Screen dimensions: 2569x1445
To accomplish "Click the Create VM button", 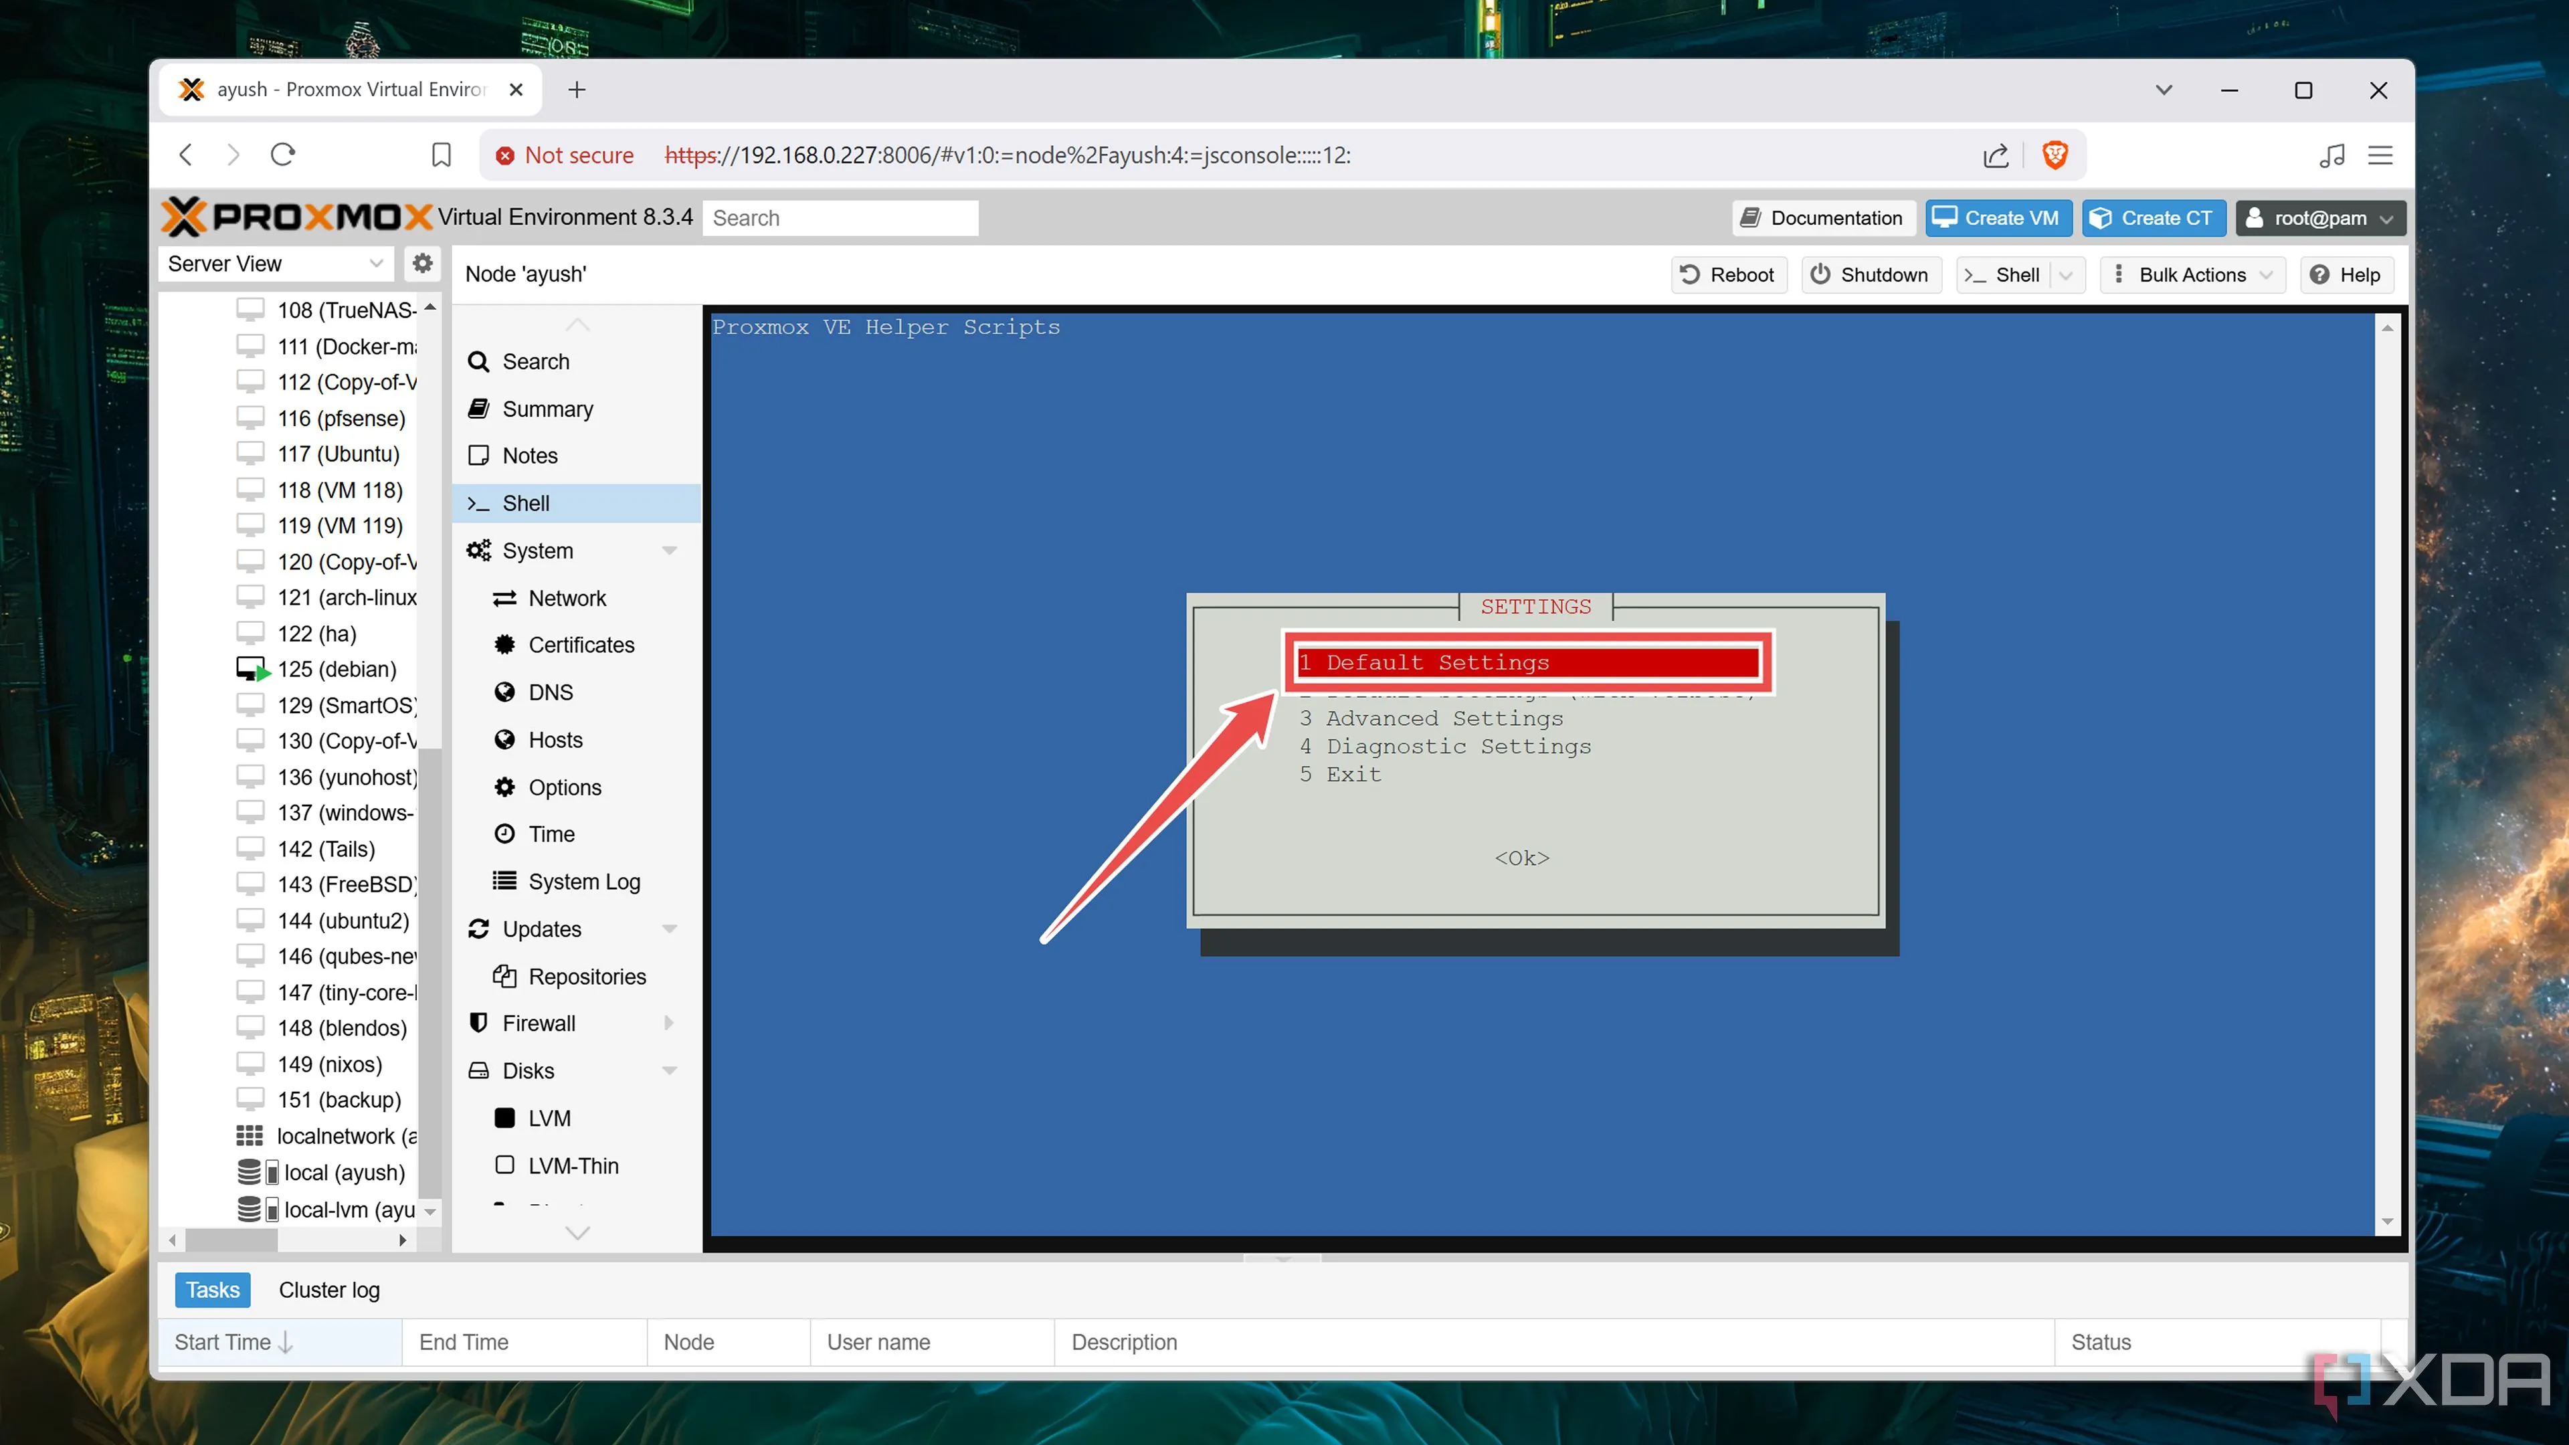I will coord(1998,217).
